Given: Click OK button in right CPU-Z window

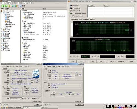Looking at the screenshot, I should pos(79,105).
